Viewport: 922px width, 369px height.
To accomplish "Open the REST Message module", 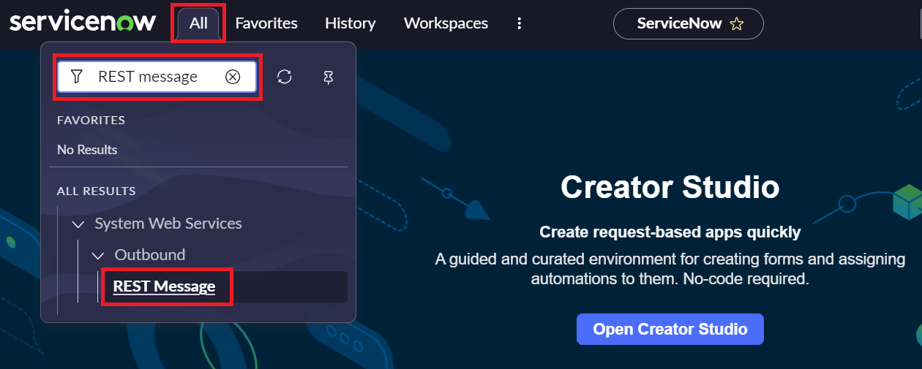I will pyautogui.click(x=165, y=286).
